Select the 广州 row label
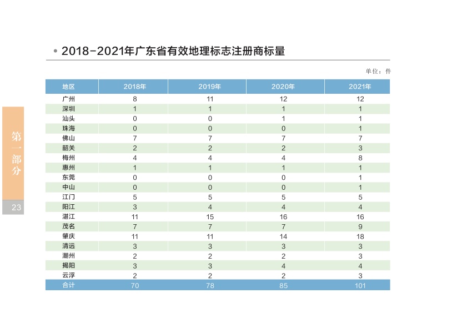The width and height of the screenshot is (457, 323). (x=68, y=99)
